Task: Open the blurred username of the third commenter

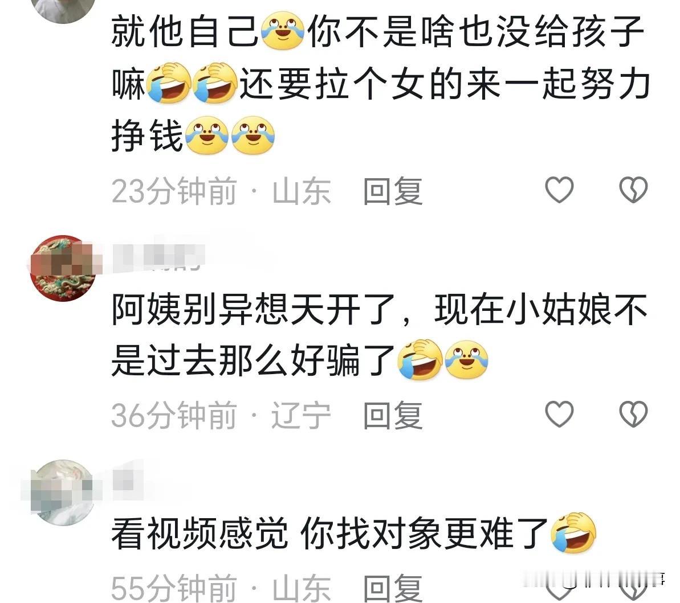Action: (128, 480)
